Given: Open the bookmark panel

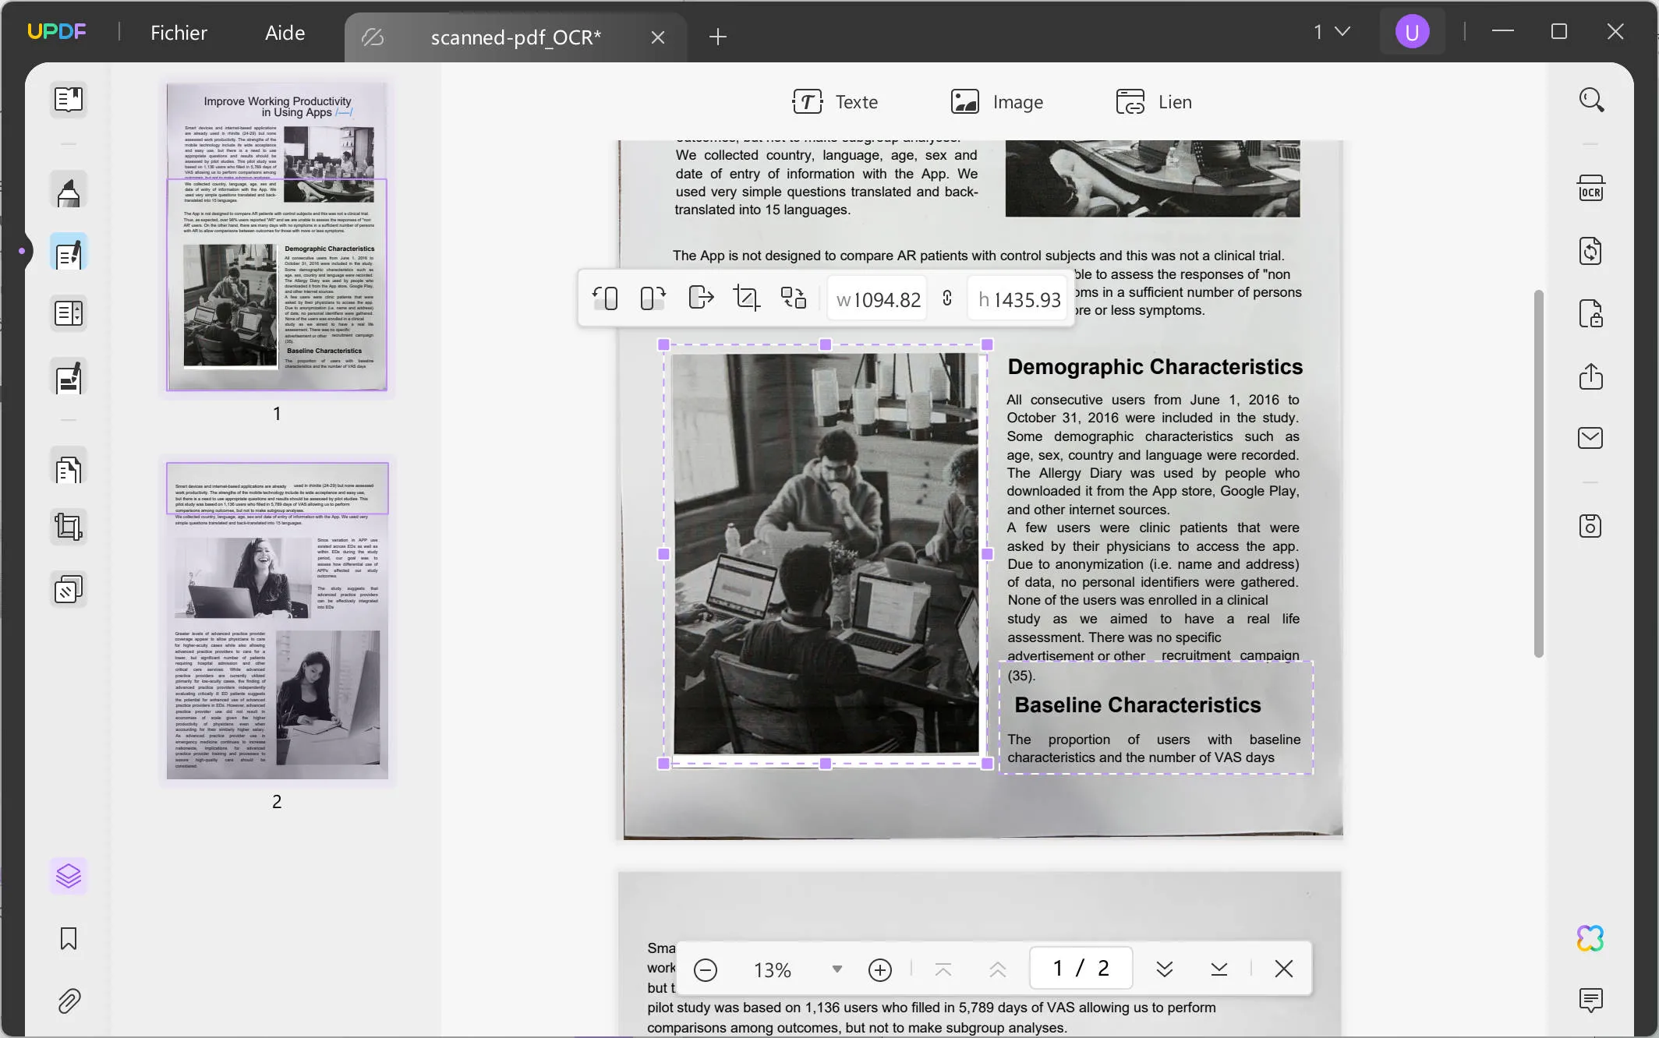Looking at the screenshot, I should point(69,938).
